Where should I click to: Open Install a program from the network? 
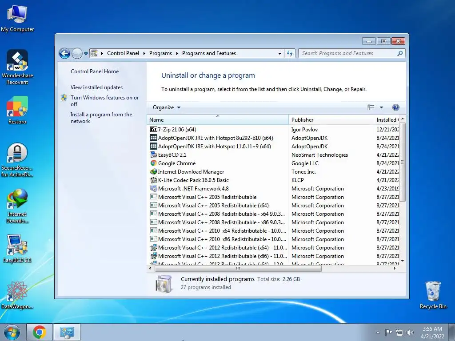[101, 118]
